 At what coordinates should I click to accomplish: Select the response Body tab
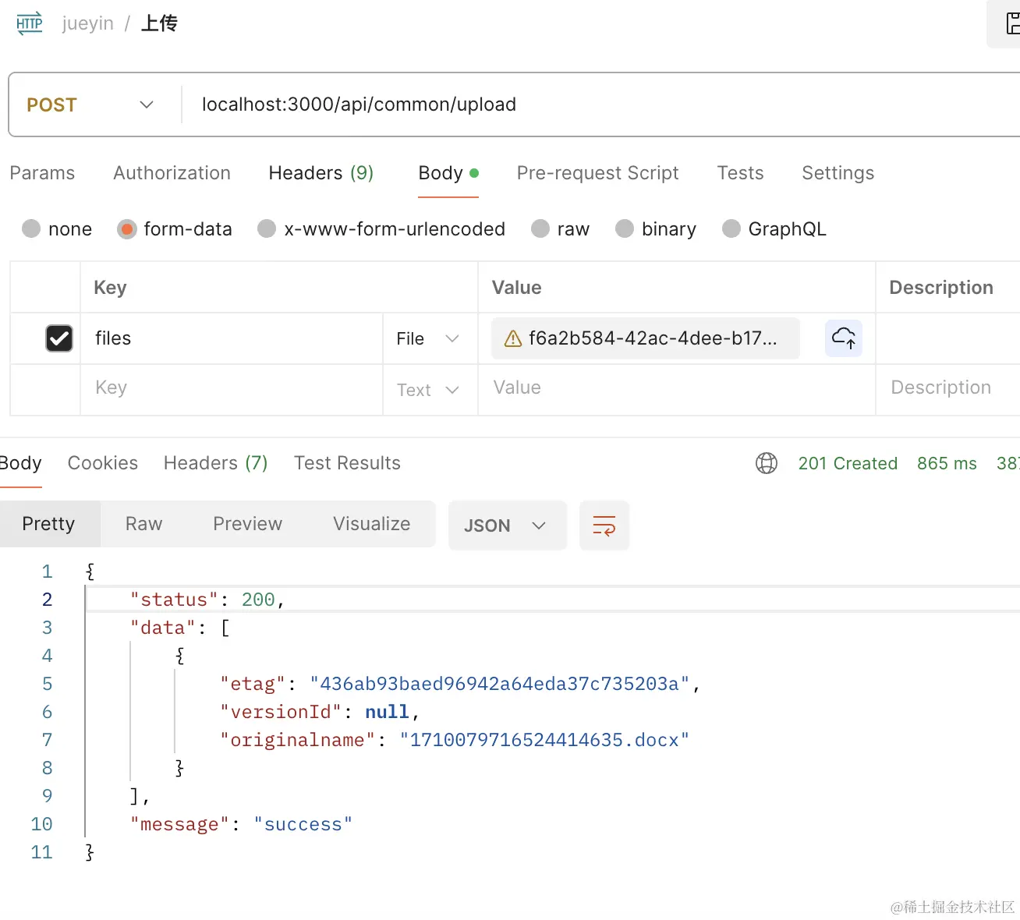pyautogui.click(x=20, y=463)
